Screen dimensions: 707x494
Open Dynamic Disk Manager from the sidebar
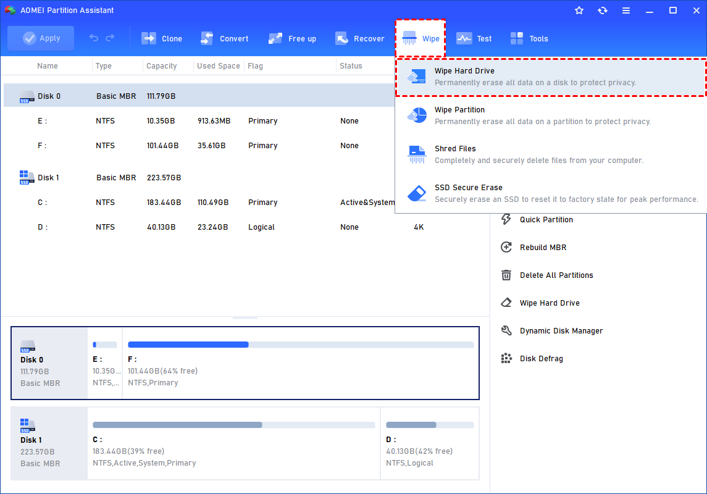point(561,330)
